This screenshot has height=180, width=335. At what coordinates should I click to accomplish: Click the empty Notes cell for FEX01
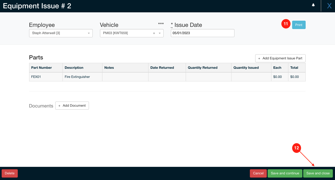(125, 77)
